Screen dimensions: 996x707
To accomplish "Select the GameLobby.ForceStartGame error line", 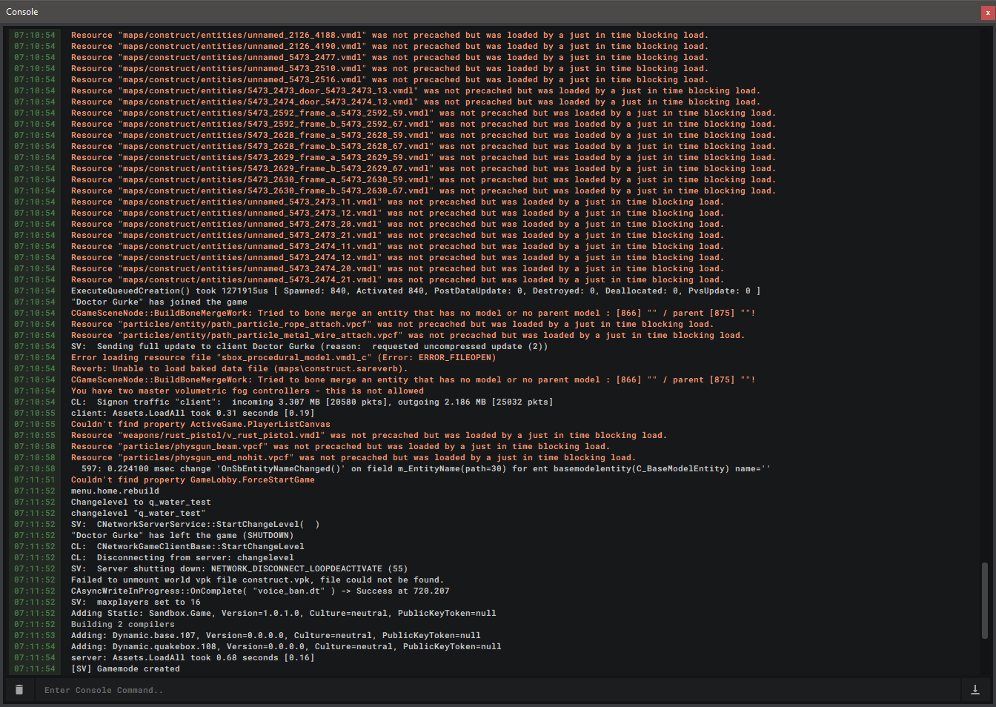I will pos(193,479).
